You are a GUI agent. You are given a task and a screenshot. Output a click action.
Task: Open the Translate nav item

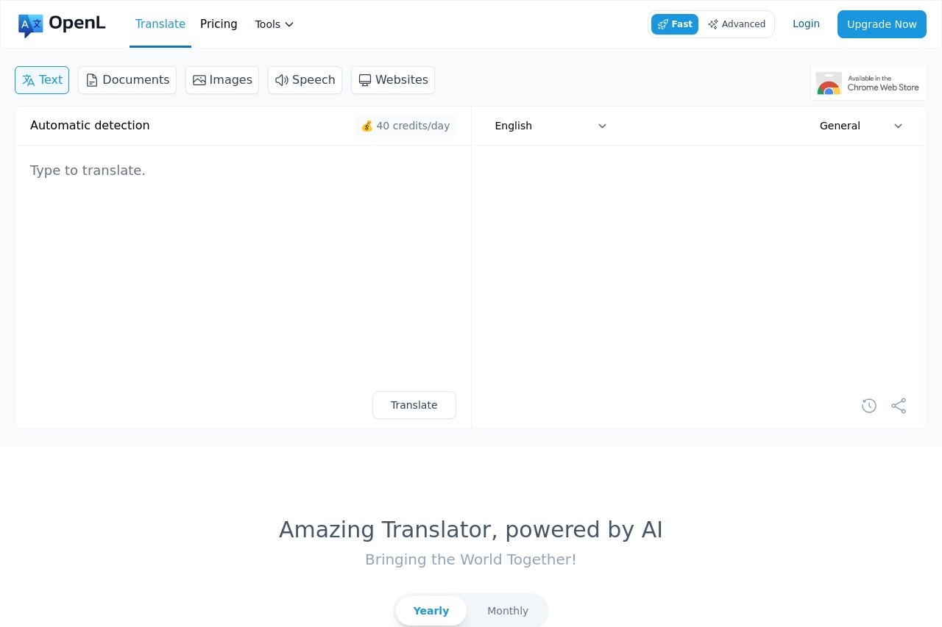(x=160, y=24)
